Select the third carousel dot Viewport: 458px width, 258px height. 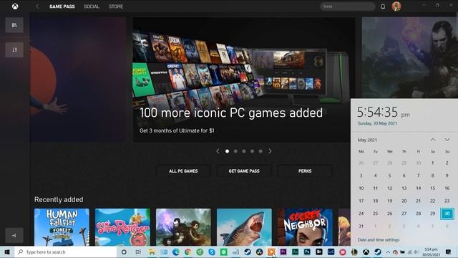pos(244,151)
